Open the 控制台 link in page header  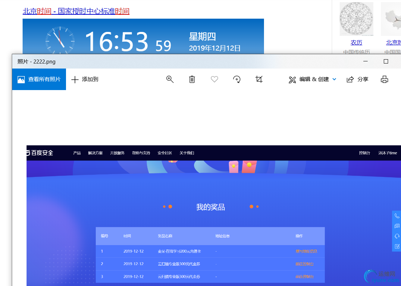pyautogui.click(x=364, y=153)
